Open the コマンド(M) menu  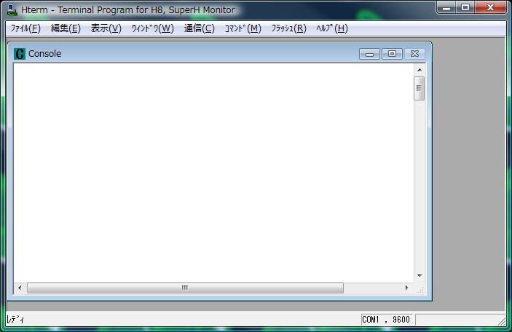(243, 28)
